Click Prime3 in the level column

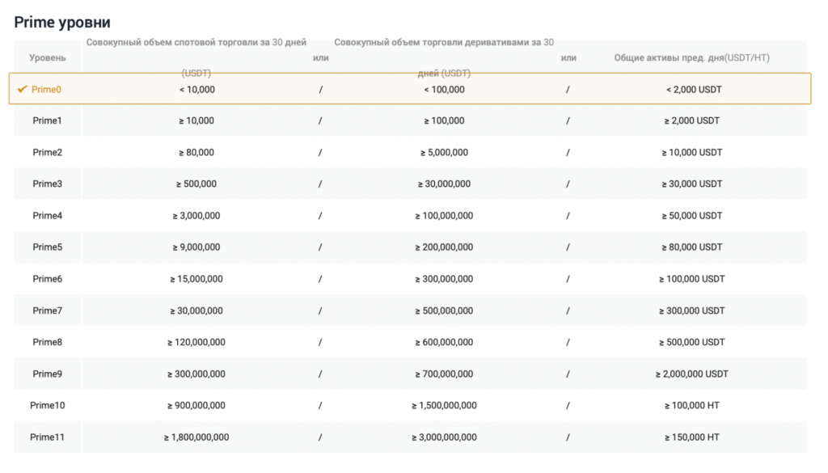tap(47, 184)
